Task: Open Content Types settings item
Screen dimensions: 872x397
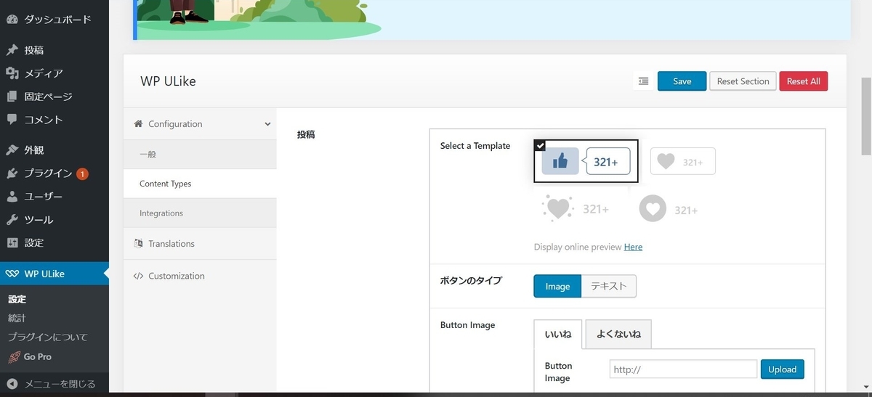Action: pyautogui.click(x=200, y=184)
